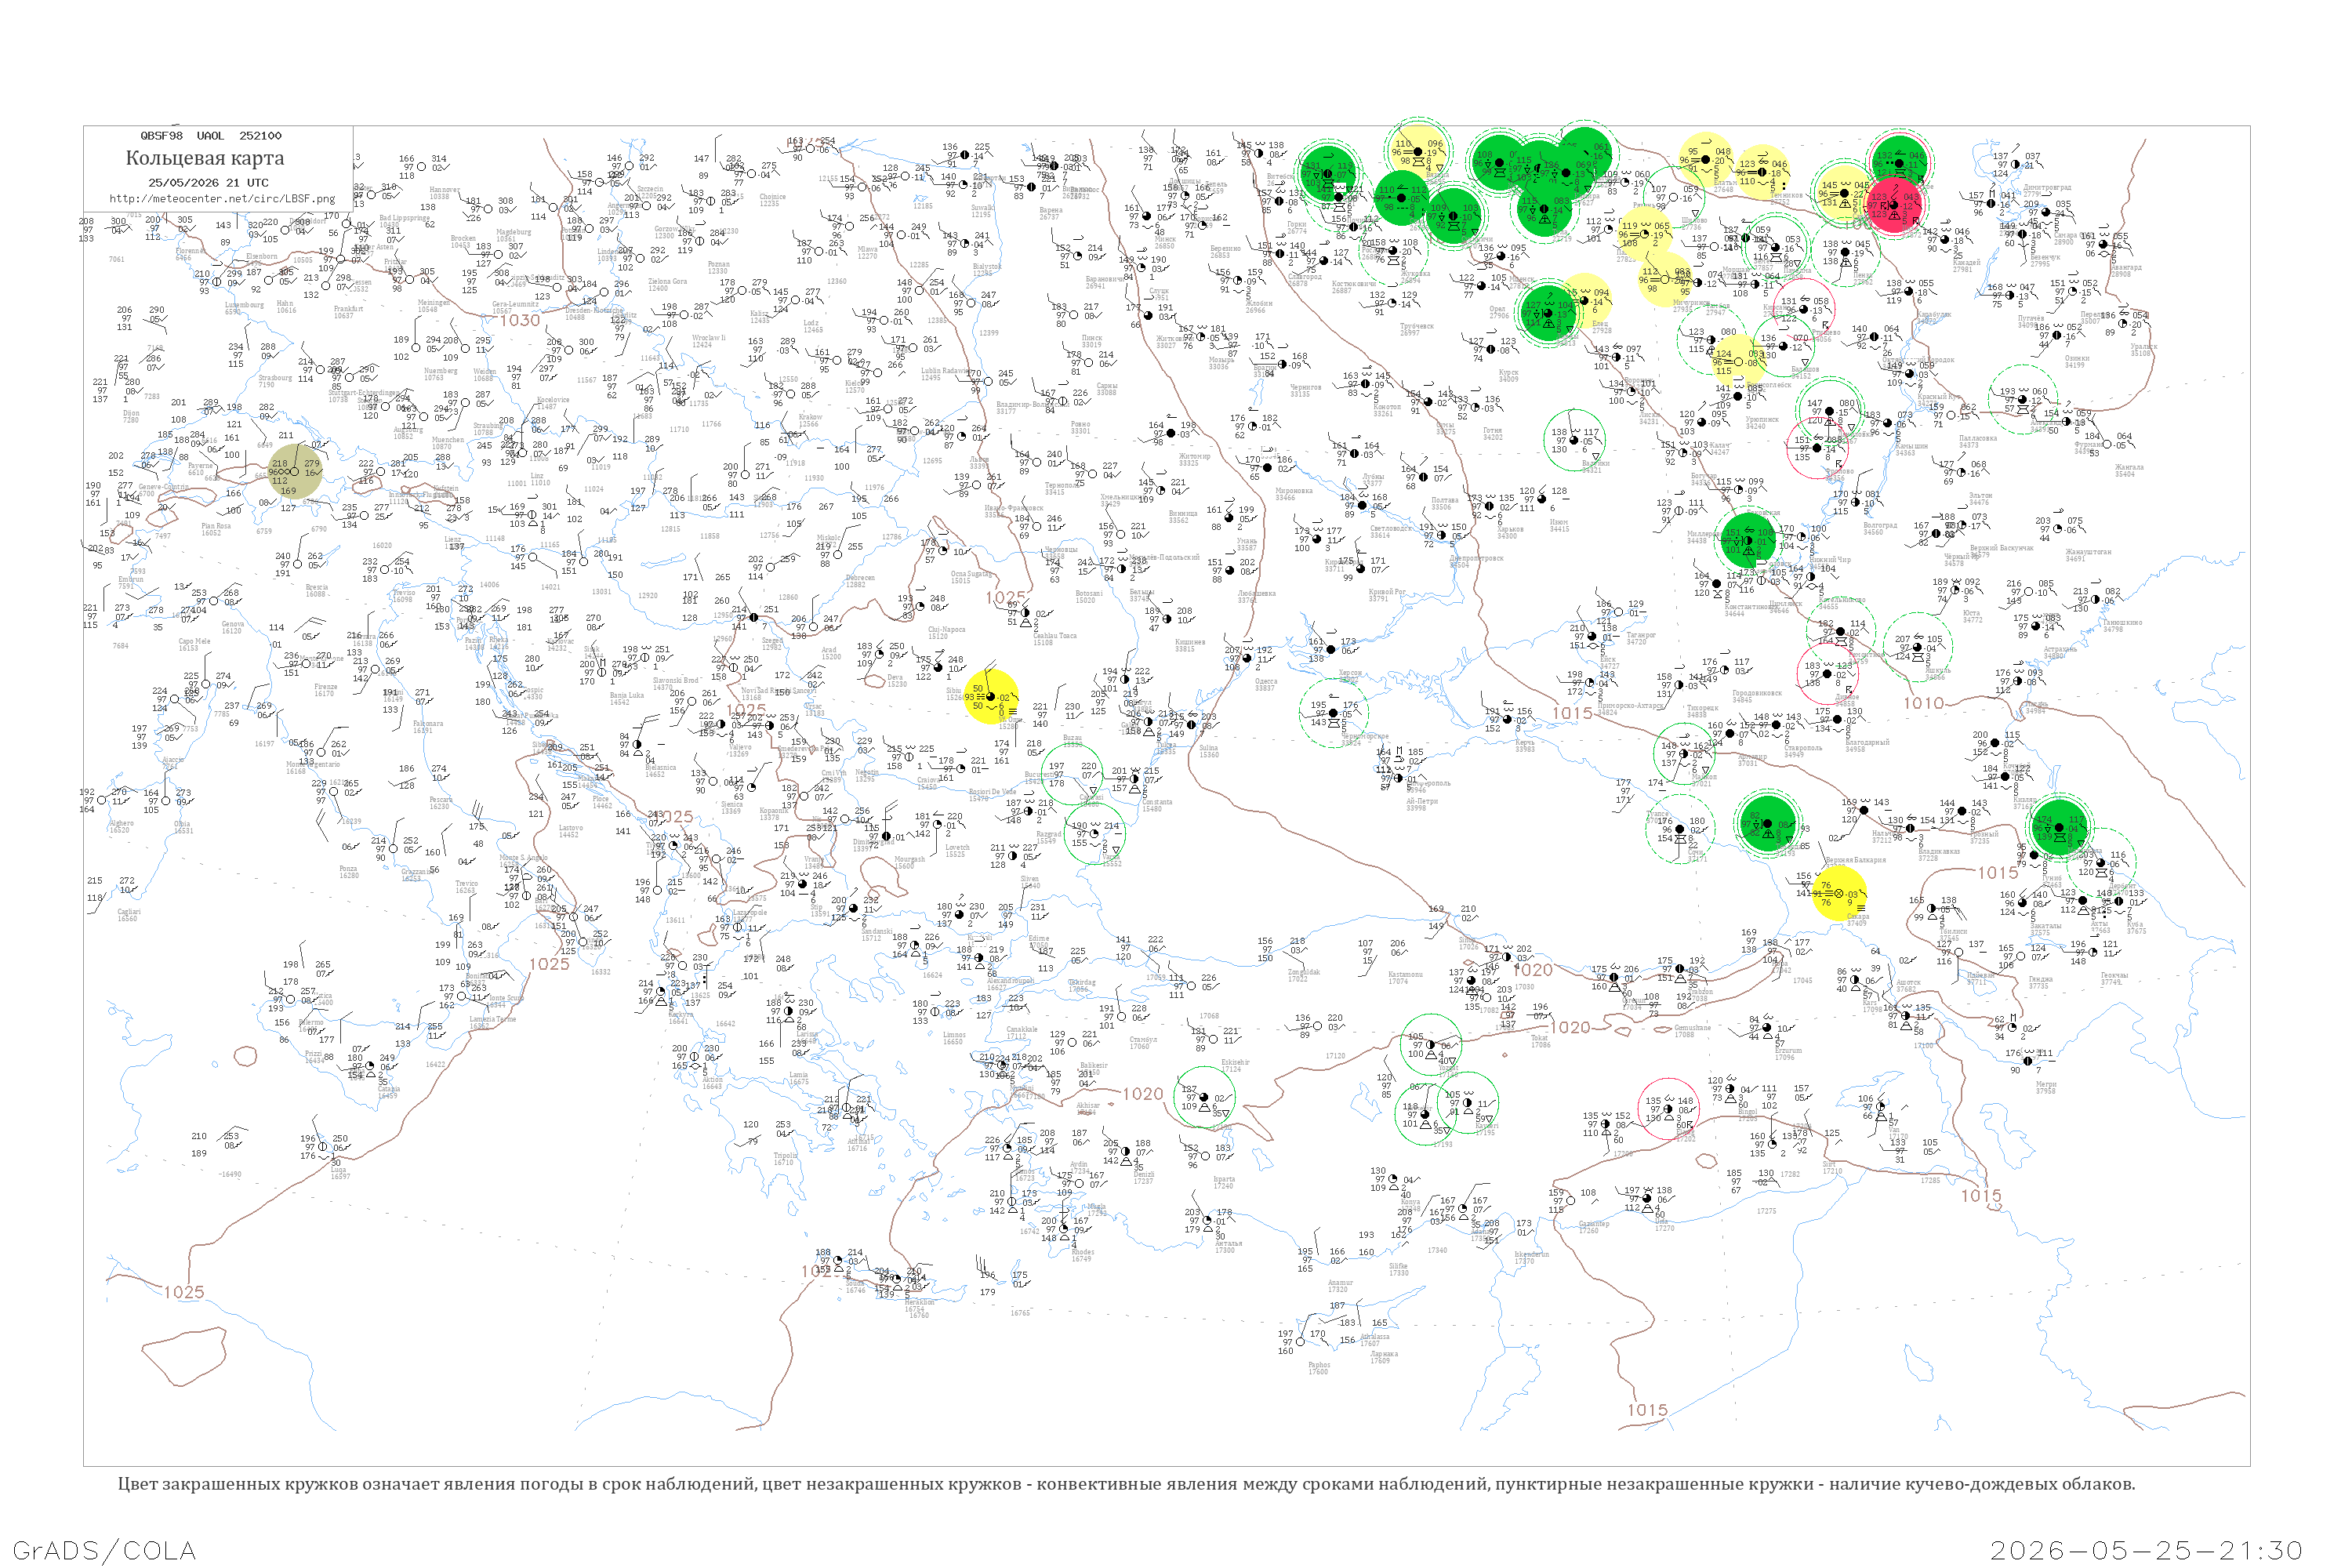
Task: Click the "Zielona Gora" station label
Action: [667, 283]
